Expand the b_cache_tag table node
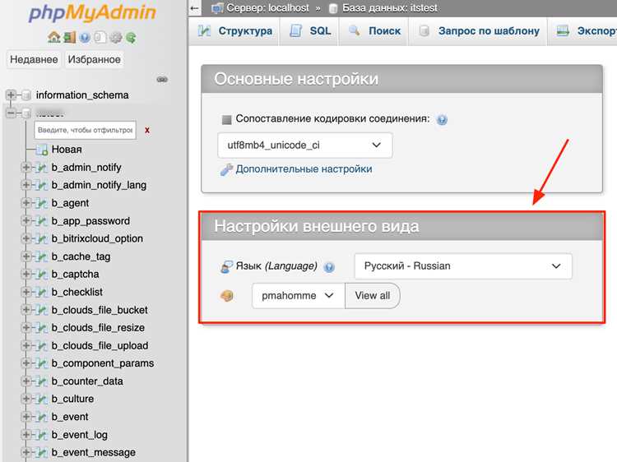The height and width of the screenshot is (462, 617). [x=26, y=256]
